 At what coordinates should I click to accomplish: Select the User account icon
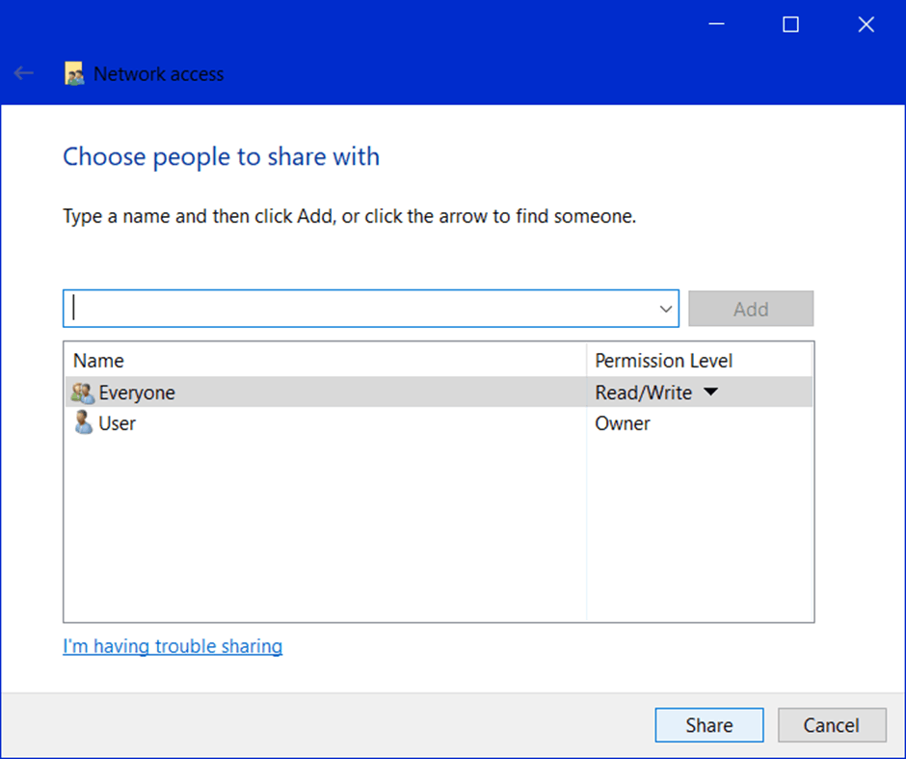pyautogui.click(x=83, y=422)
